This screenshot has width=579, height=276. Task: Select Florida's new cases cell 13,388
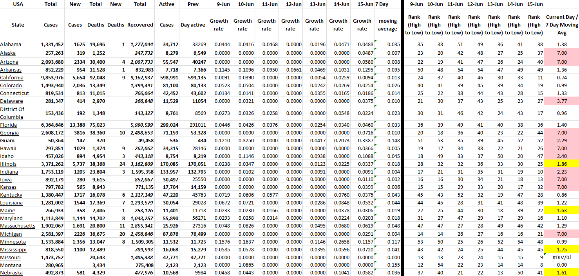click(x=74, y=125)
